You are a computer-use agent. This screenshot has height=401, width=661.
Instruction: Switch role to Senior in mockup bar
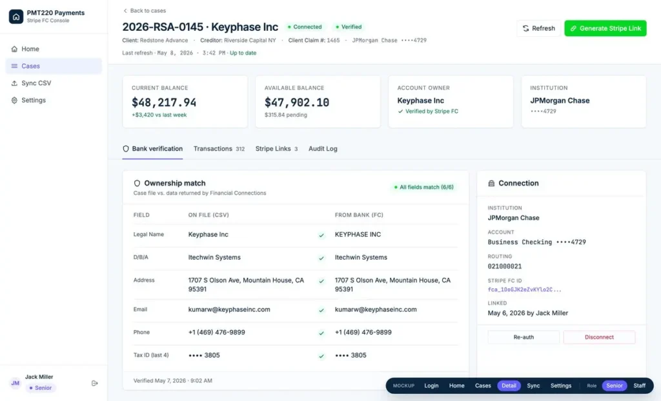(x=615, y=386)
